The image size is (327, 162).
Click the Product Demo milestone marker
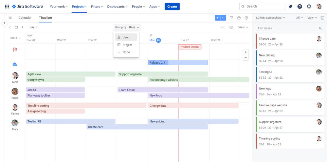[x=190, y=47]
